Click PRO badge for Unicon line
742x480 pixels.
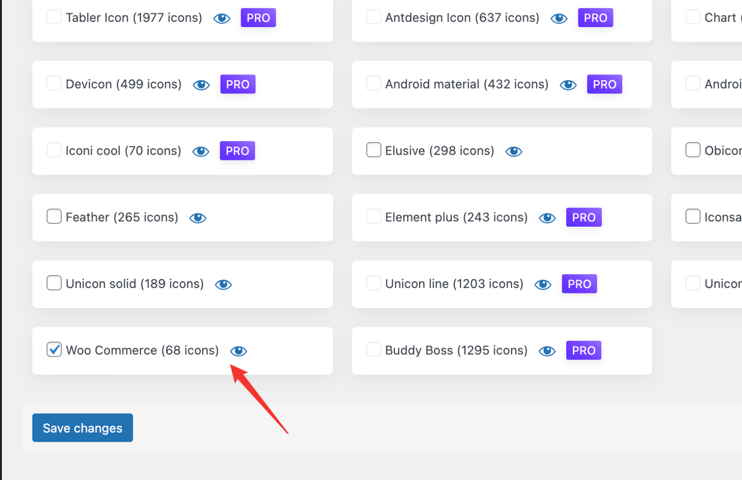tap(579, 284)
